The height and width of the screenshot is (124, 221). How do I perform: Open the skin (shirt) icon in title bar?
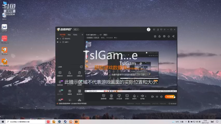click(x=161, y=29)
